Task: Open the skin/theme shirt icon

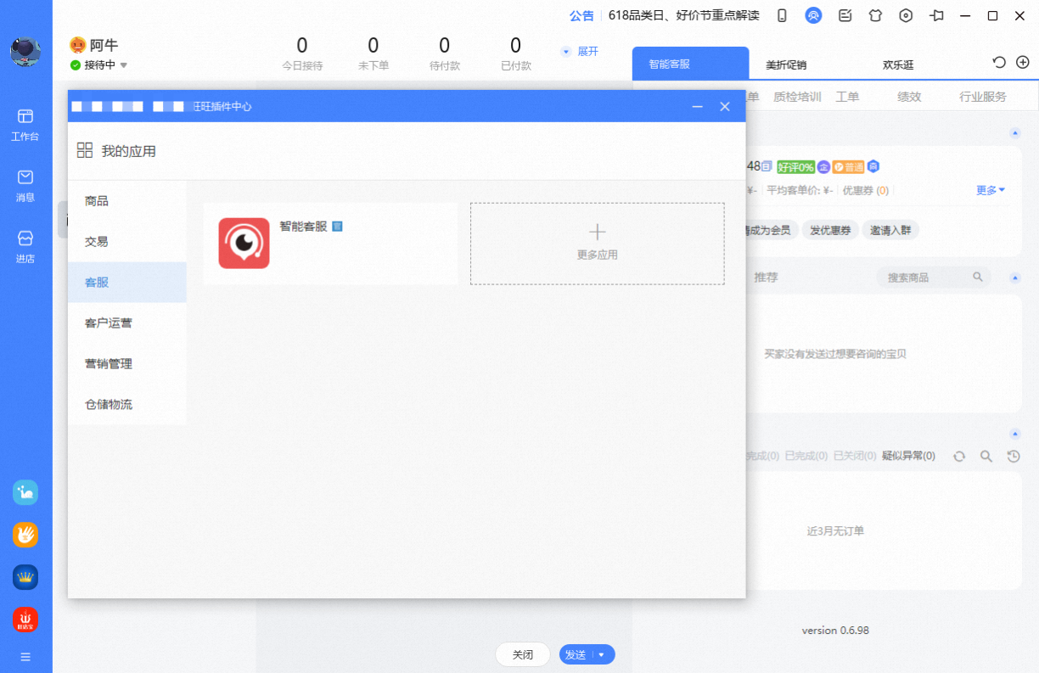Action: tap(875, 15)
